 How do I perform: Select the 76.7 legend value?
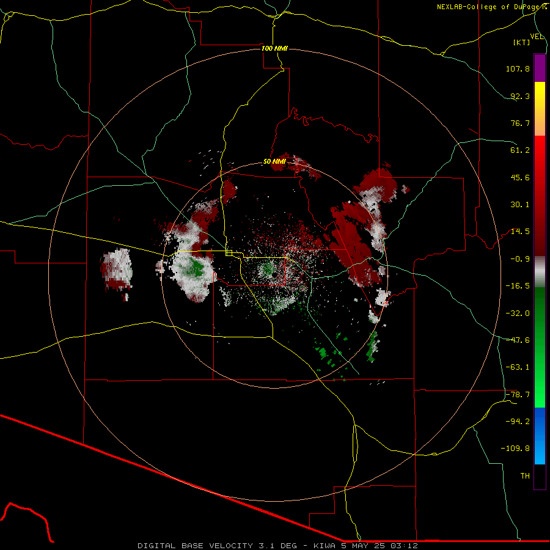[x=520, y=123]
